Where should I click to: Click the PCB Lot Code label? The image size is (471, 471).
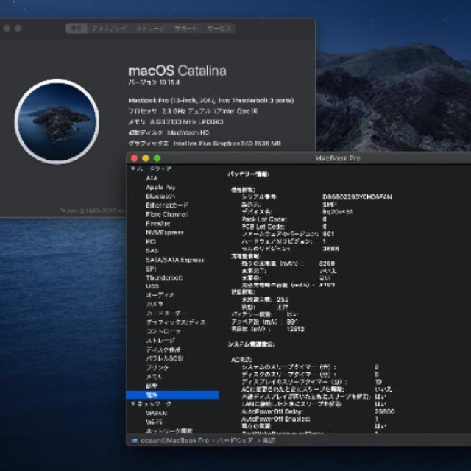coord(263,227)
